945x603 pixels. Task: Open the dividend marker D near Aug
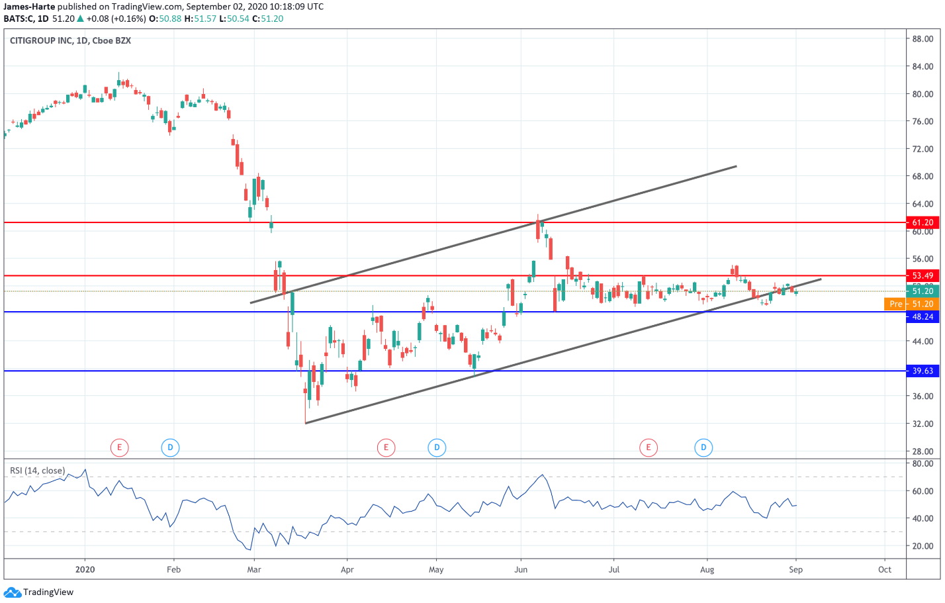point(703,447)
